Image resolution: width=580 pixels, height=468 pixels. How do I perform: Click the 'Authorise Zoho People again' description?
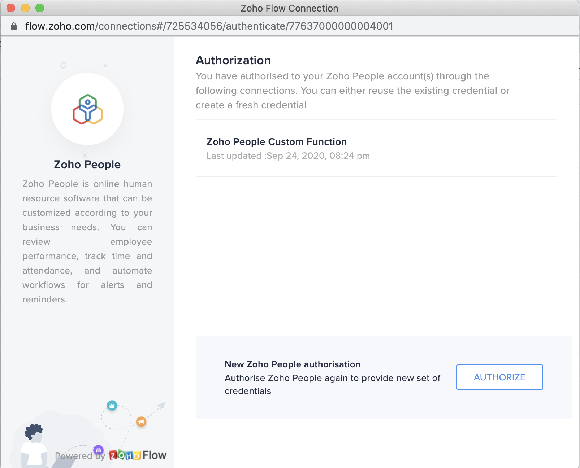(x=332, y=385)
